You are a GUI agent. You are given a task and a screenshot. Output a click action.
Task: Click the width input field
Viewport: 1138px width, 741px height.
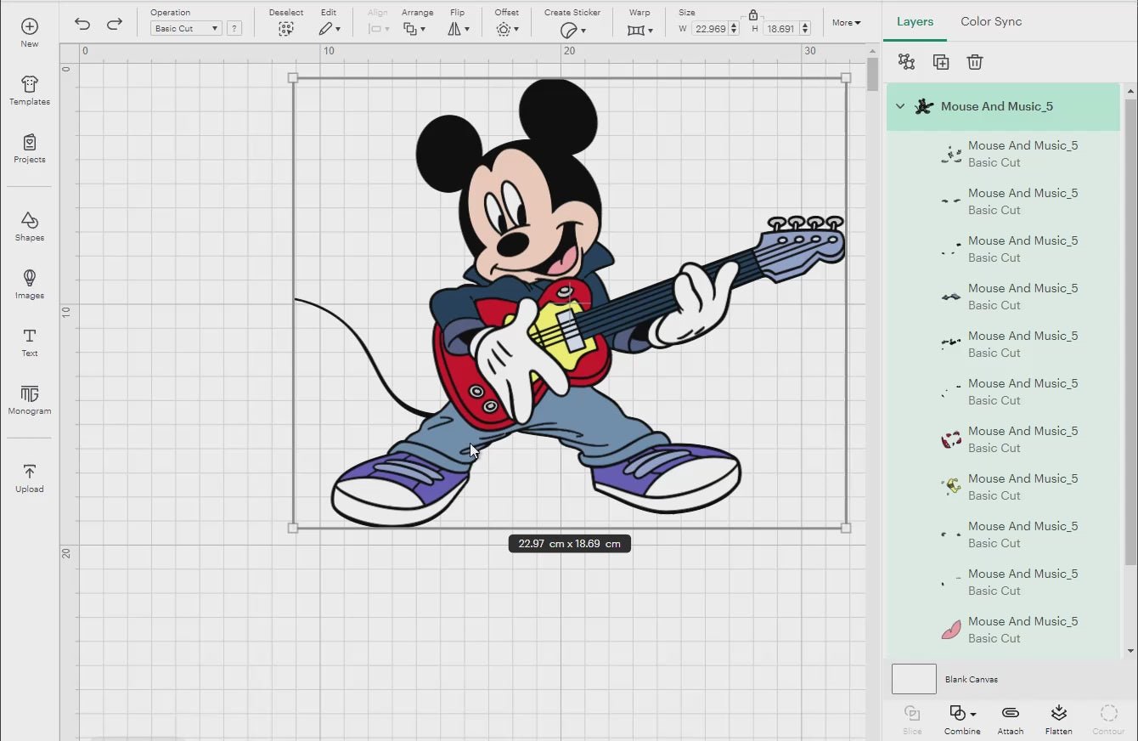(709, 28)
